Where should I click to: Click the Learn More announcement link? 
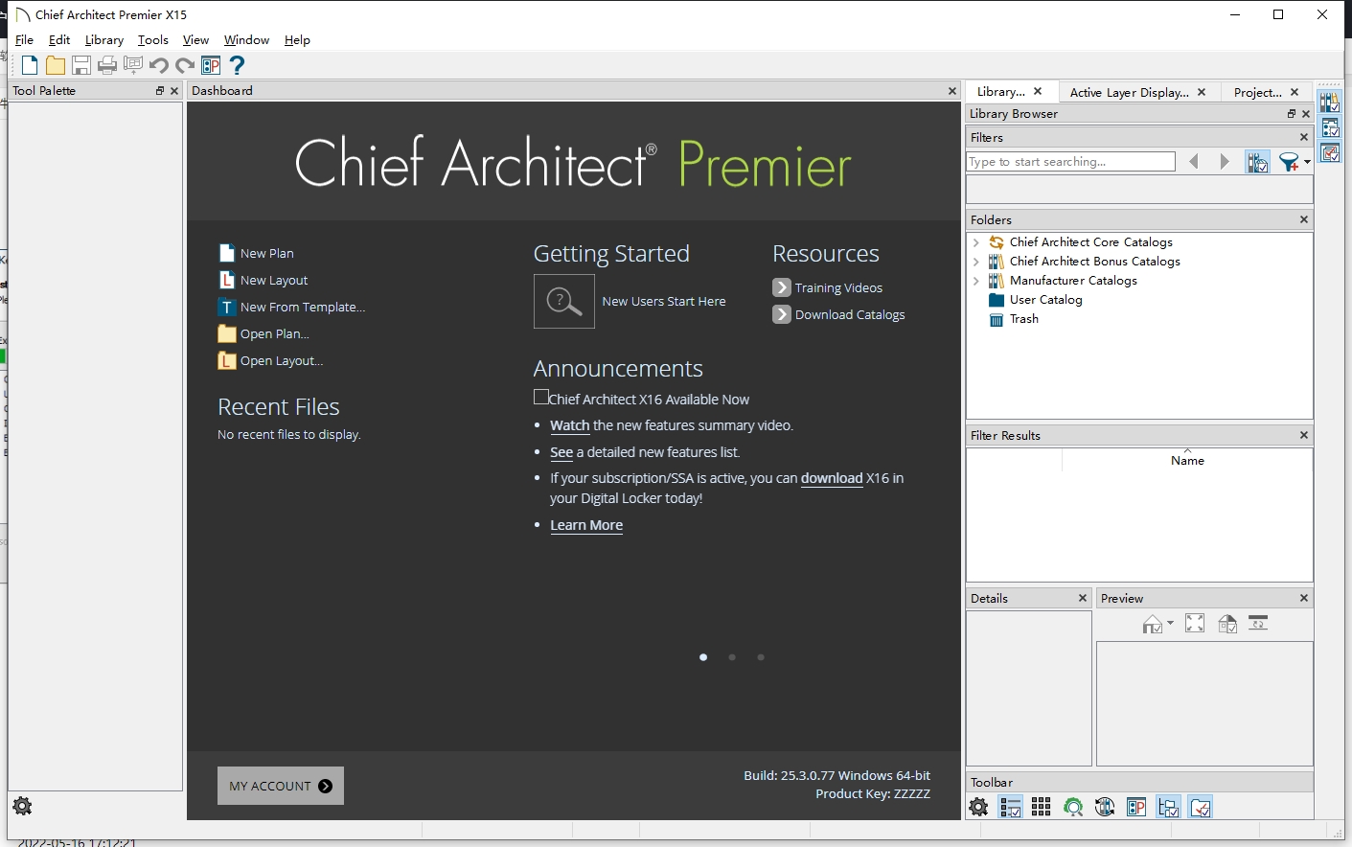point(586,525)
